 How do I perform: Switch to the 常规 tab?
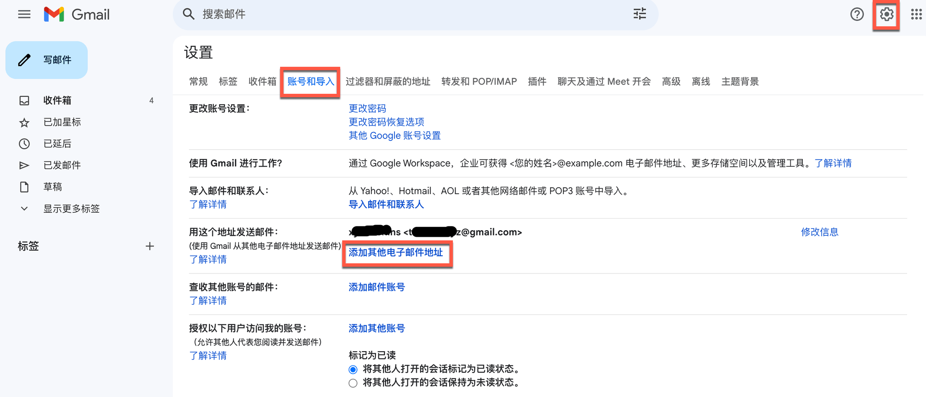tap(198, 82)
